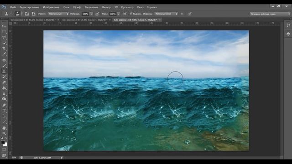This screenshot has height=164, width=292.
Task: Select the Clone Stamp tool in toolbox
Action: tap(4, 71)
